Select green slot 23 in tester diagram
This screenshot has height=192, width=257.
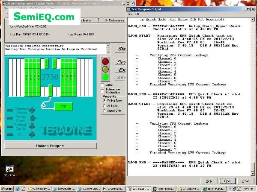(54, 63)
